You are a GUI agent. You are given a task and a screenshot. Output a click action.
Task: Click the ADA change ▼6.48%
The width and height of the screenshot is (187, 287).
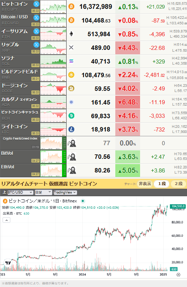127,102
